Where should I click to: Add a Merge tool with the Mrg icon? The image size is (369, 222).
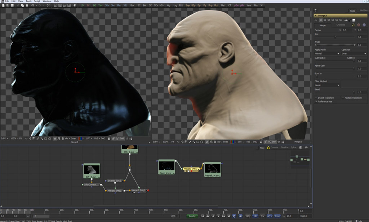pyautogui.click(x=168, y=5)
